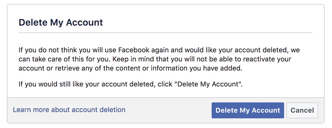This screenshot has height=128, width=332.
Task: Open Learn more about account deletion link
Action: point(69,110)
